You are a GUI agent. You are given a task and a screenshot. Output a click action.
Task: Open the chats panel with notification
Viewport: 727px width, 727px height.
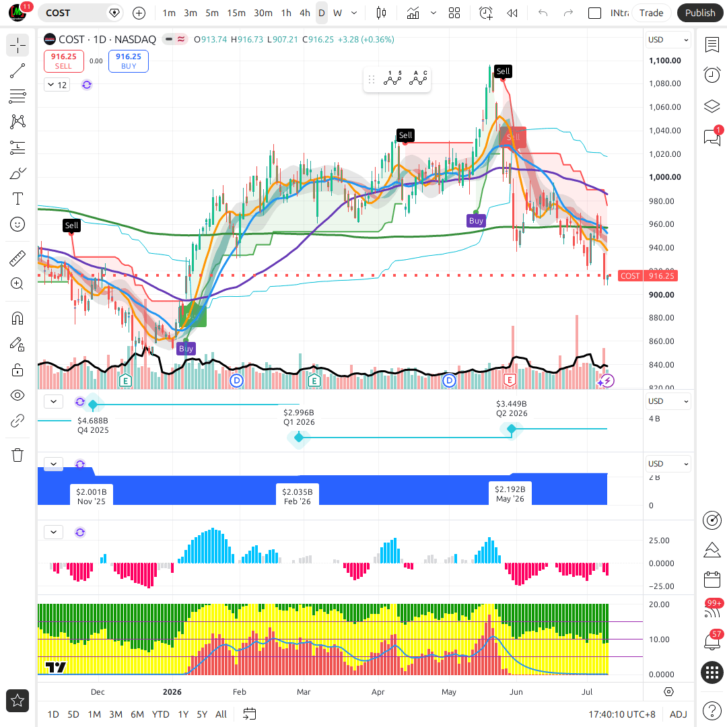pyautogui.click(x=712, y=137)
